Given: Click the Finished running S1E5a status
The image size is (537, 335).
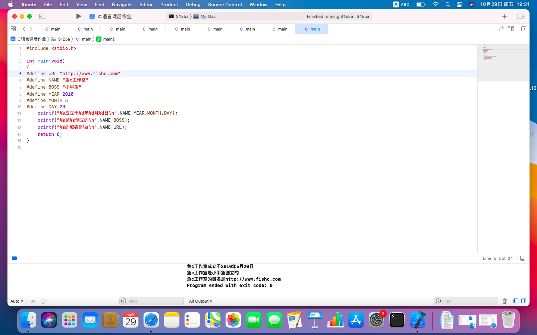Looking at the screenshot, I should click(338, 16).
